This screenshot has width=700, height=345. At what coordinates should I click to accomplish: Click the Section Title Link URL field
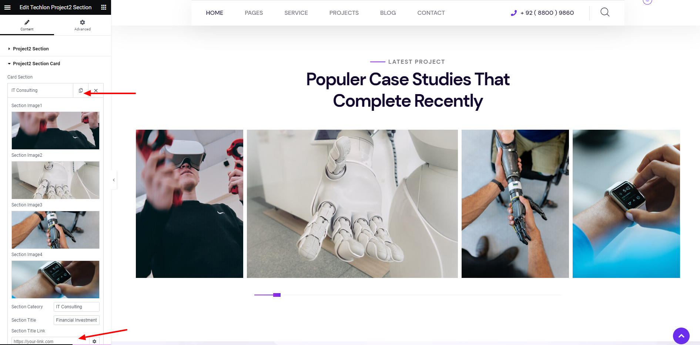[x=50, y=341]
